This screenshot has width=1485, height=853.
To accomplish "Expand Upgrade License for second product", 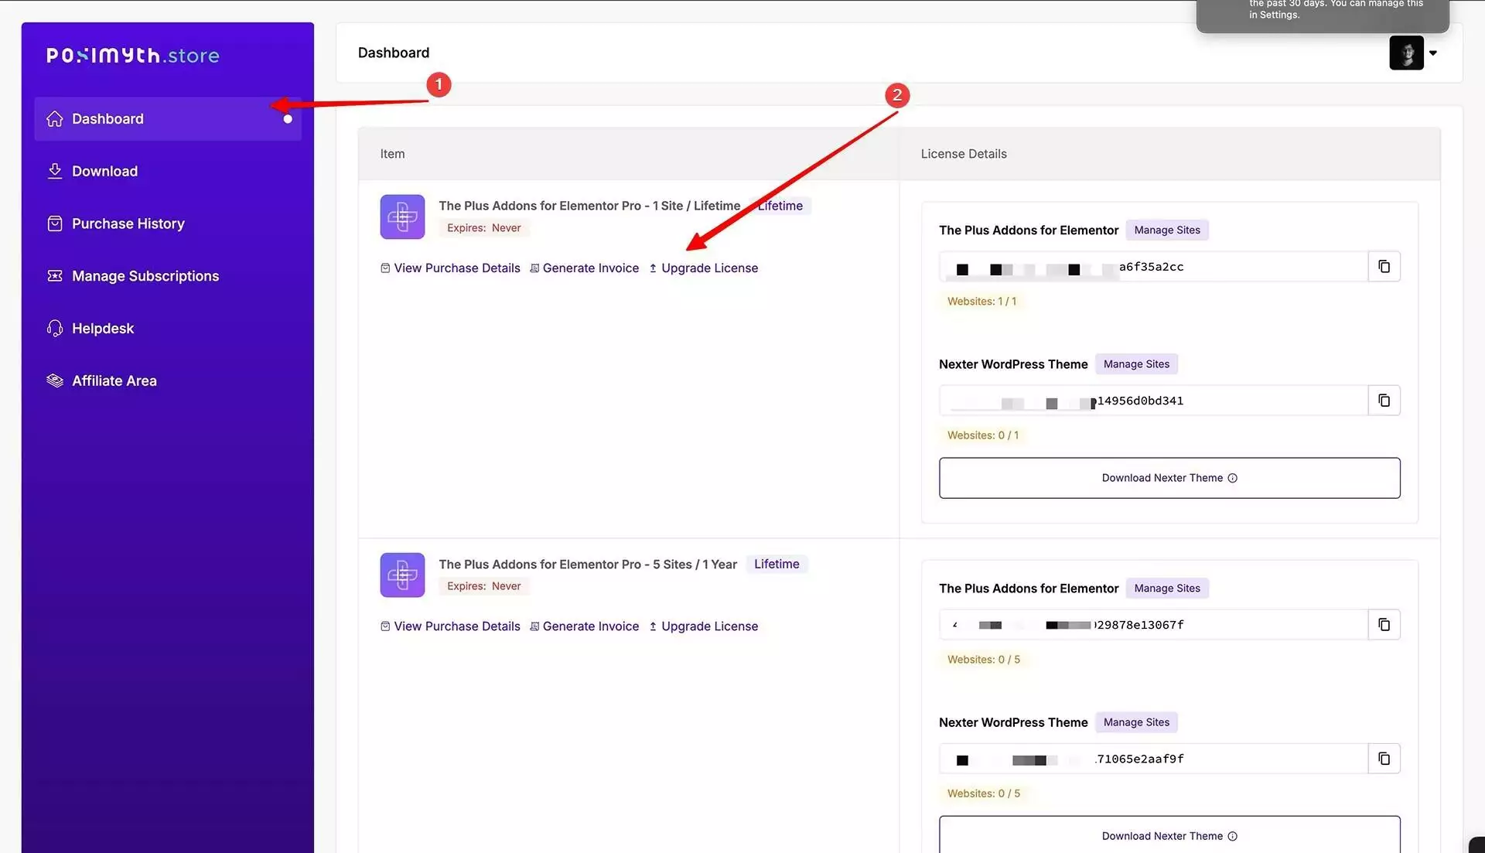I will point(710,626).
